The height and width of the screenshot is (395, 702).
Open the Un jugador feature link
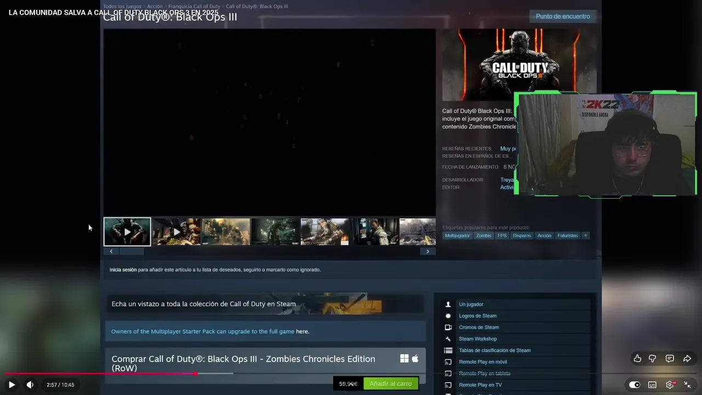click(x=471, y=304)
